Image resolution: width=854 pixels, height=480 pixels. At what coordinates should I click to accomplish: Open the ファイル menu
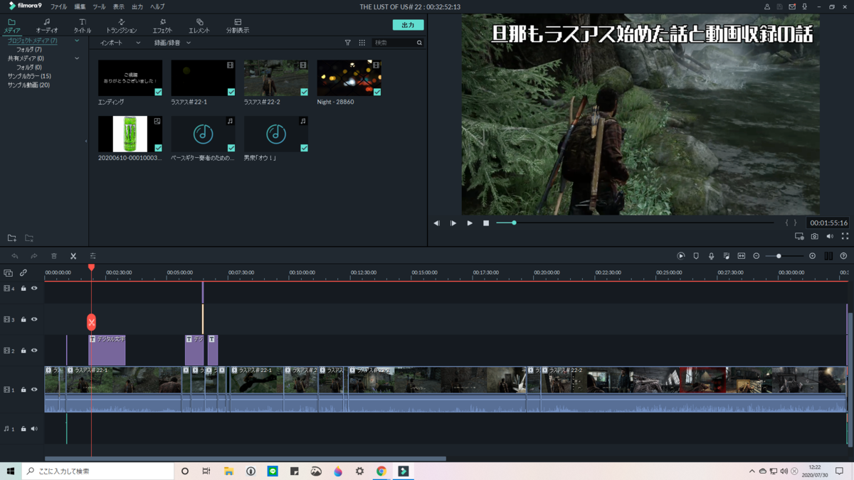pos(58,6)
